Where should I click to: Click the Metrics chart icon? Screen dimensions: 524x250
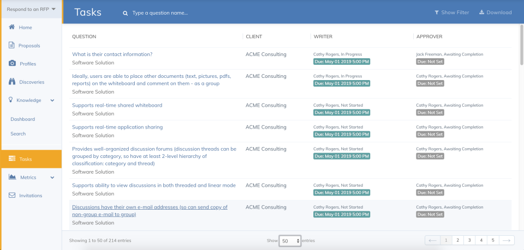click(13, 177)
